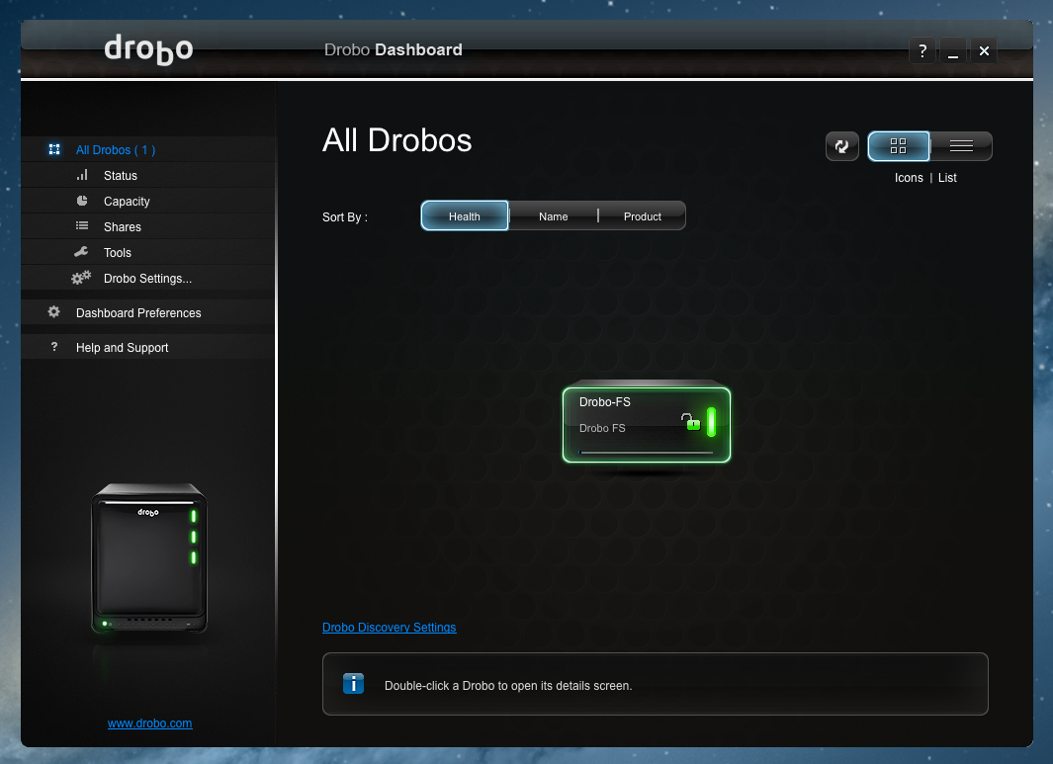Click the Tools wrench icon
This screenshot has height=764, width=1053.
coord(81,252)
